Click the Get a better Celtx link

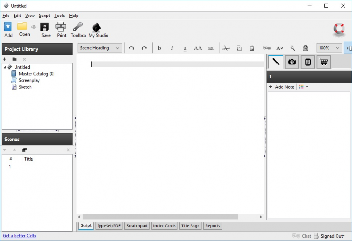[x=20, y=236]
